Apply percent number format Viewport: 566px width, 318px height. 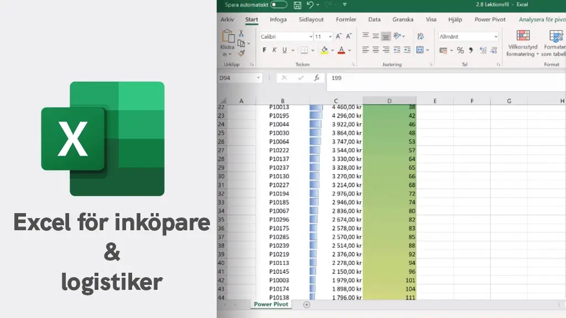[x=460, y=50]
